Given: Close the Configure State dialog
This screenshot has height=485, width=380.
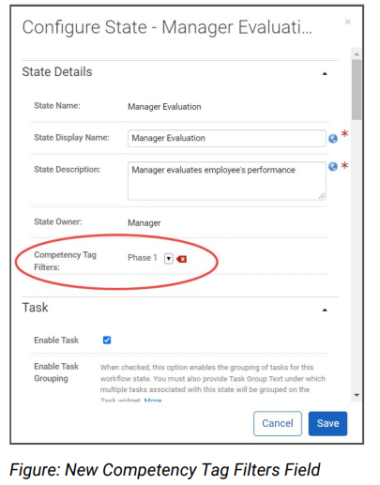Looking at the screenshot, I should coord(347,22).
